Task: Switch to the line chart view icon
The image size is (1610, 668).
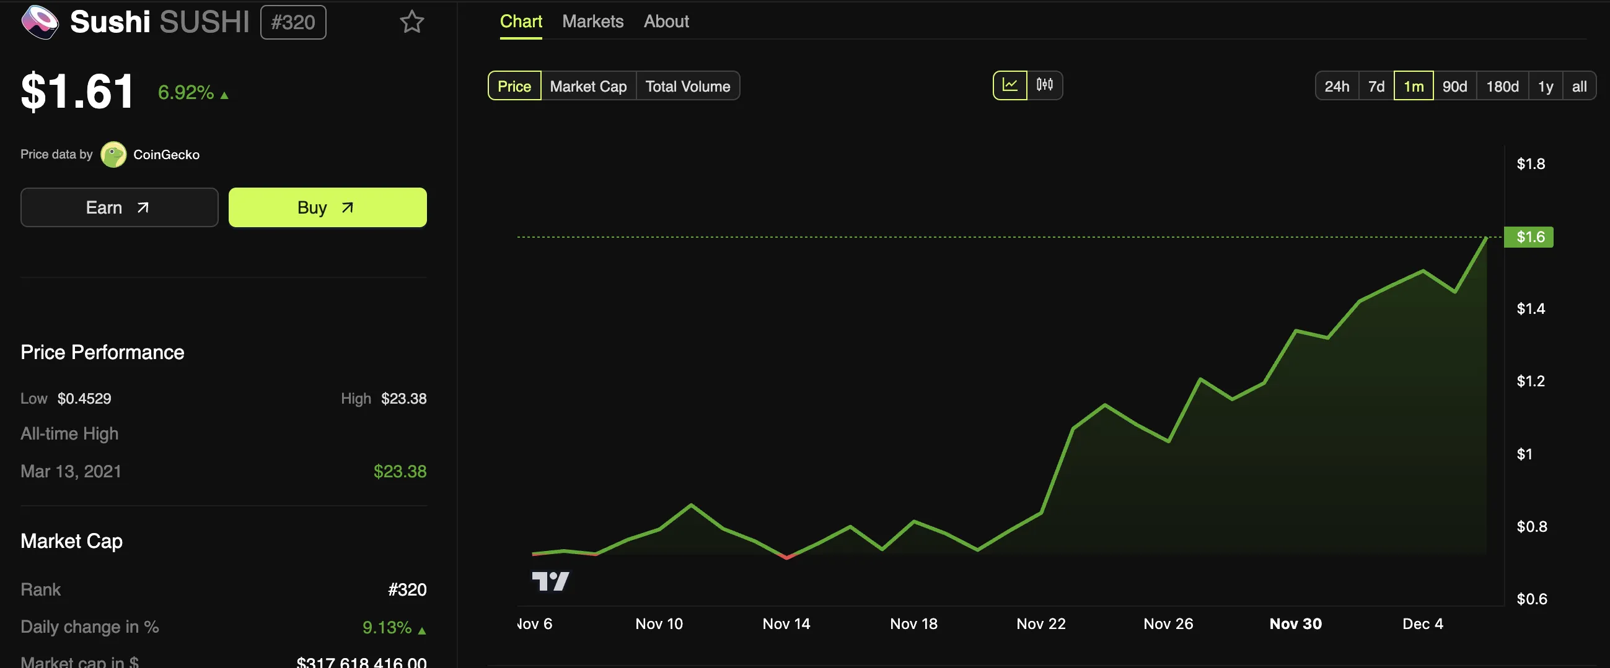Action: (1010, 85)
